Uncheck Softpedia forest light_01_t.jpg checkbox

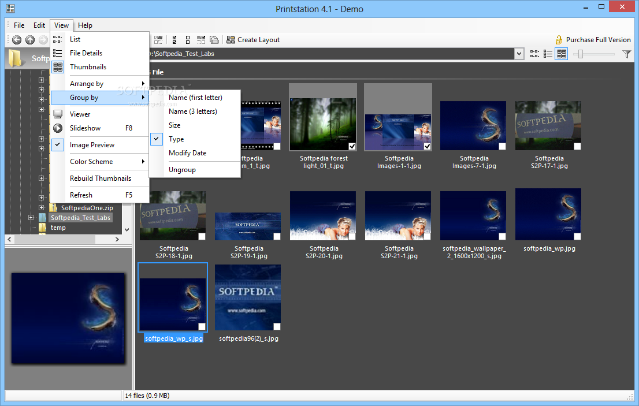(352, 146)
